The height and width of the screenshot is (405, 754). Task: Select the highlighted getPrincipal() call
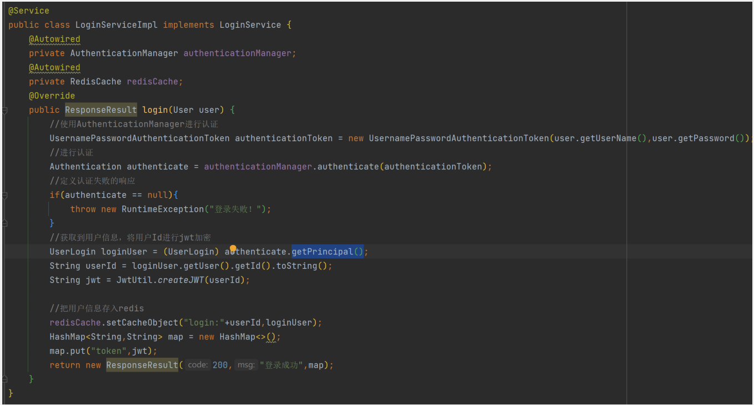point(326,251)
